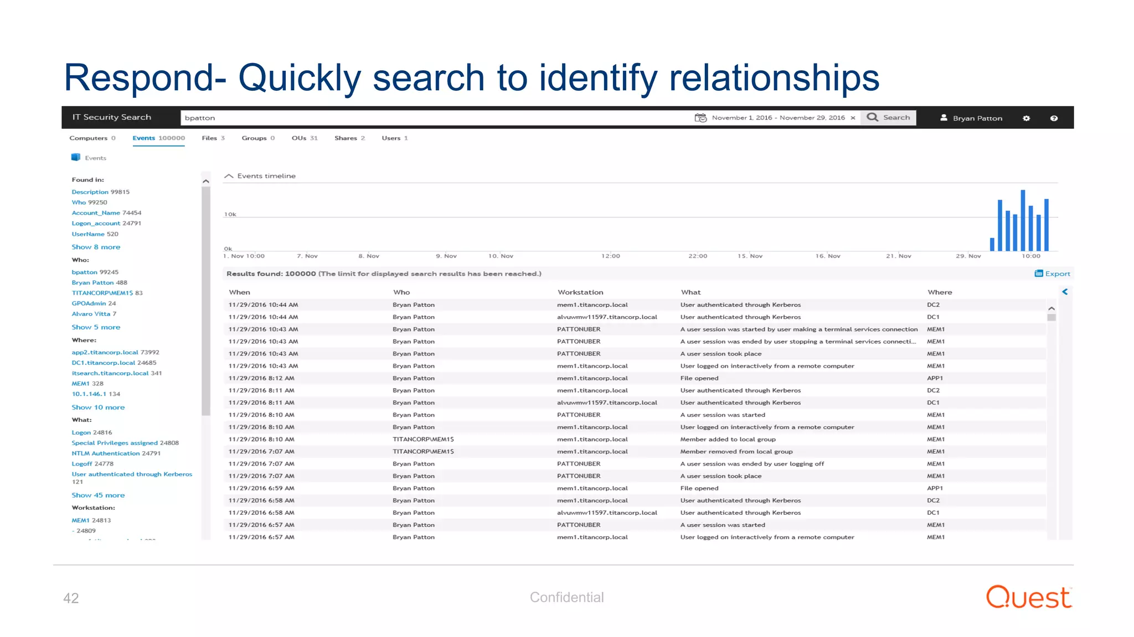The width and height of the screenshot is (1134, 637).
Task: Select the Events tab
Action: click(x=158, y=138)
